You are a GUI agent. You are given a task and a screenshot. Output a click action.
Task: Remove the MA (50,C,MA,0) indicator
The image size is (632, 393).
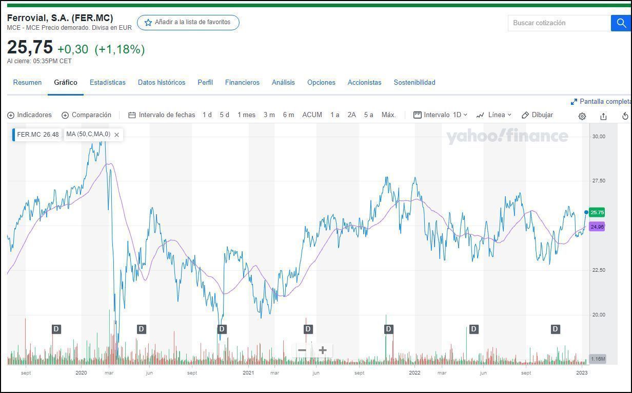[x=117, y=135]
